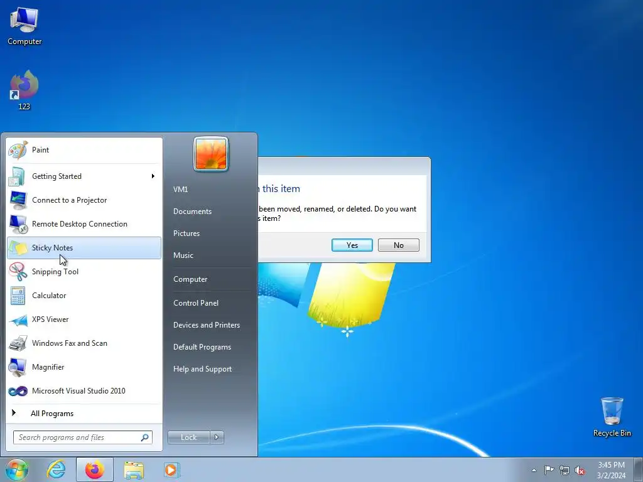Open Windows Explorer from the taskbar
Image resolution: width=643 pixels, height=482 pixels.
pyautogui.click(x=134, y=470)
